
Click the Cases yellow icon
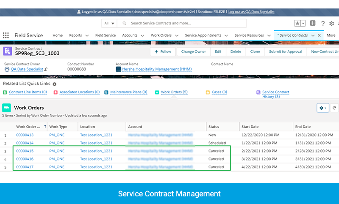coord(208,92)
